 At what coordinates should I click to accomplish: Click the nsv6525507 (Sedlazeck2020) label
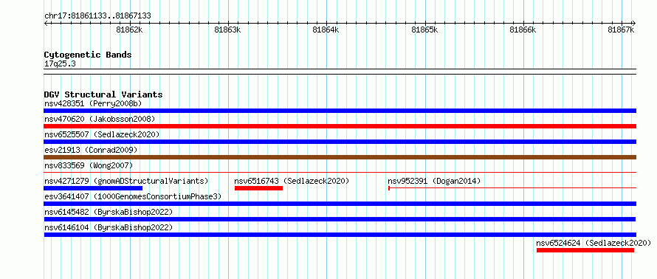pyautogui.click(x=102, y=134)
